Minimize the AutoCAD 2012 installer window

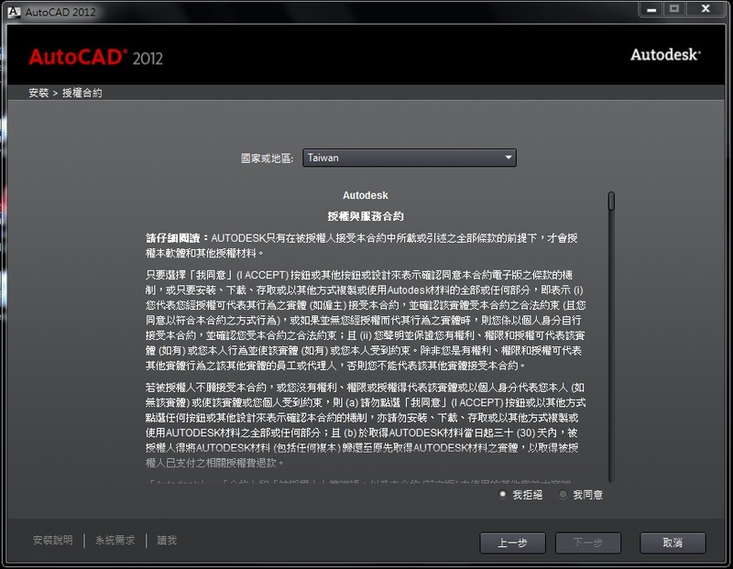pyautogui.click(x=651, y=9)
